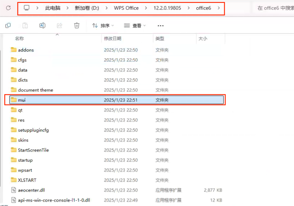Click the delete trash icon
The width and height of the screenshot is (294, 206).
(77, 26)
